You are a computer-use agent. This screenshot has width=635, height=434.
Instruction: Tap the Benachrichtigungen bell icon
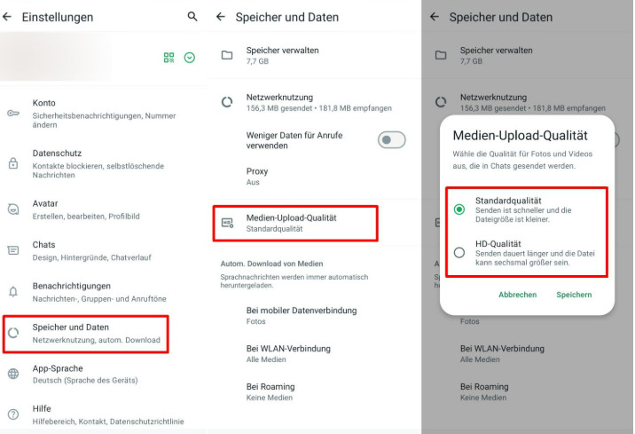pyautogui.click(x=13, y=292)
